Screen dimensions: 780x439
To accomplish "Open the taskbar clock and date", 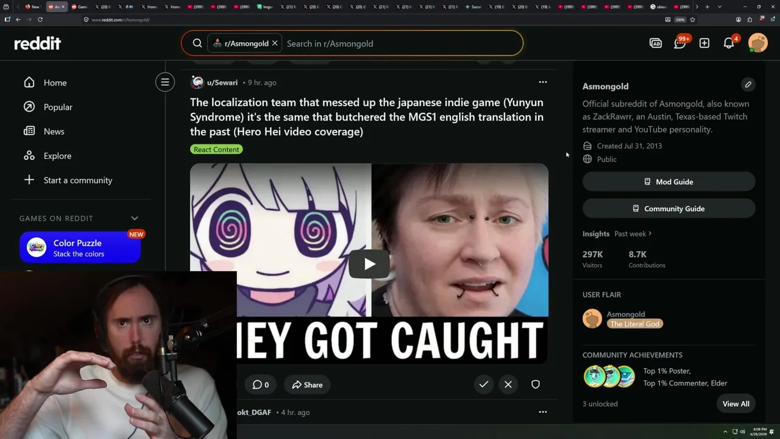I will (759, 432).
